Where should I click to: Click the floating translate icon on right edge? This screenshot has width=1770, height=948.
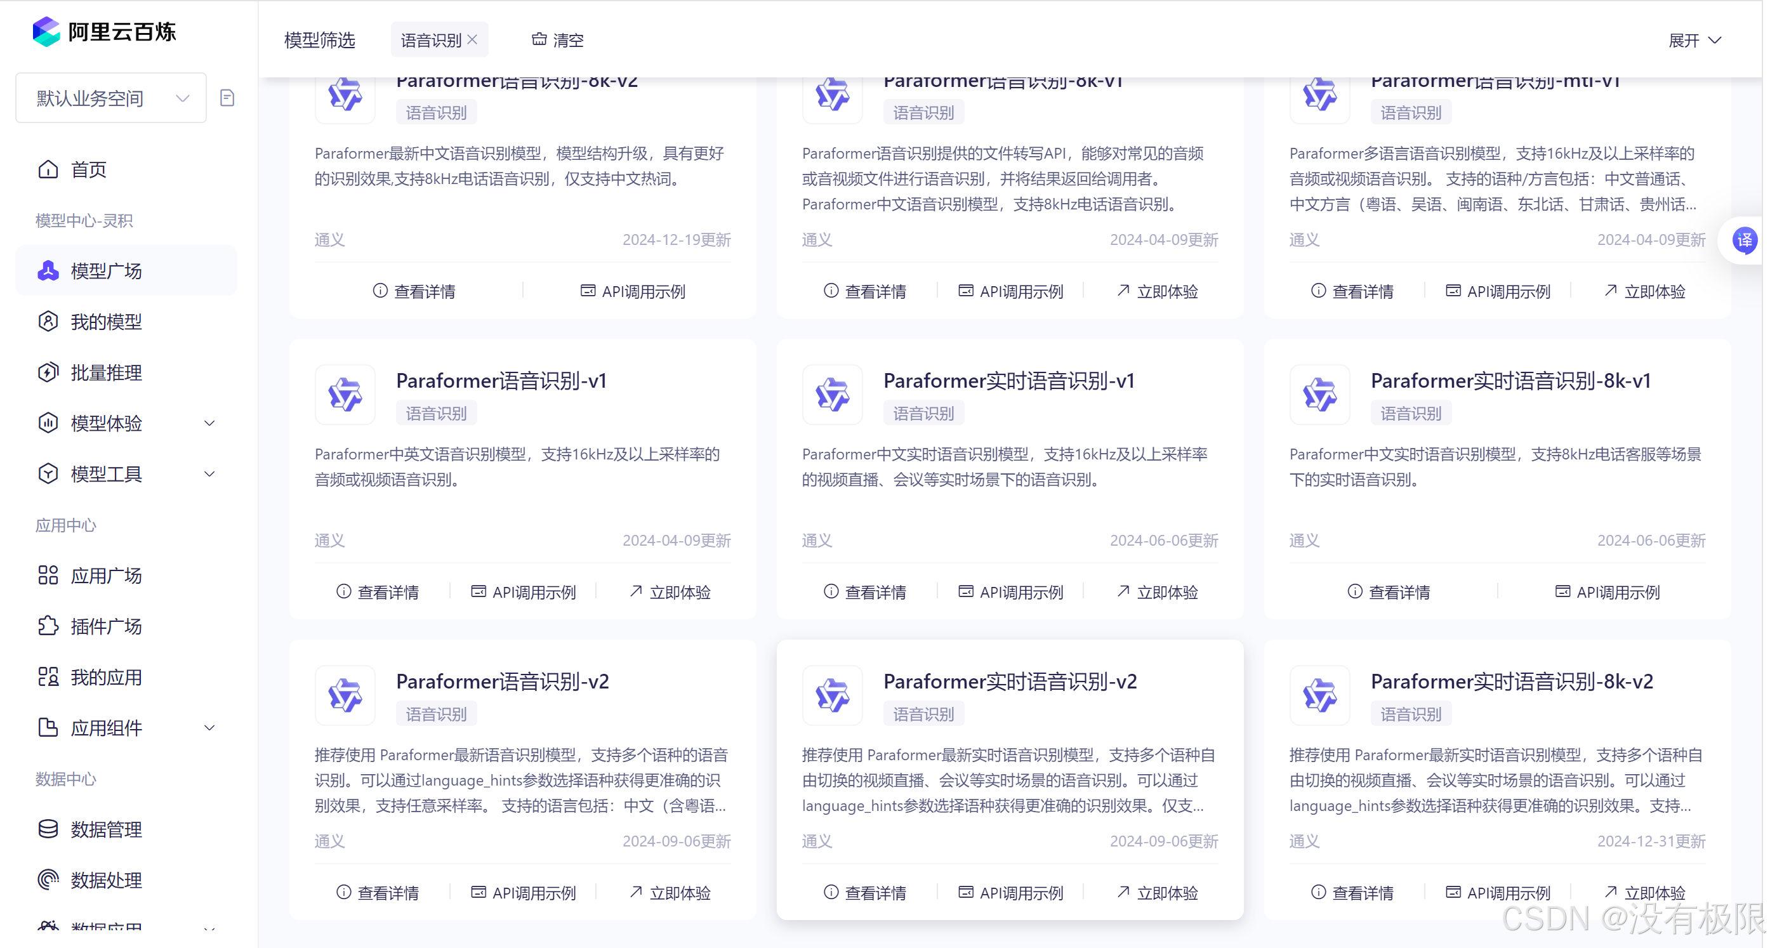point(1744,240)
